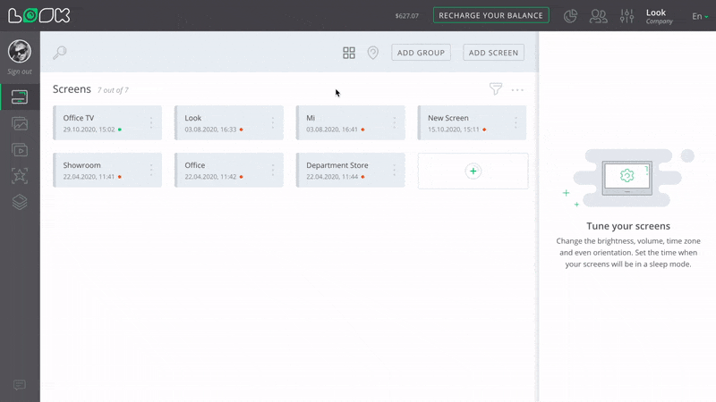
Task: Open the three-dot menu beside Screens filter
Action: point(517,90)
